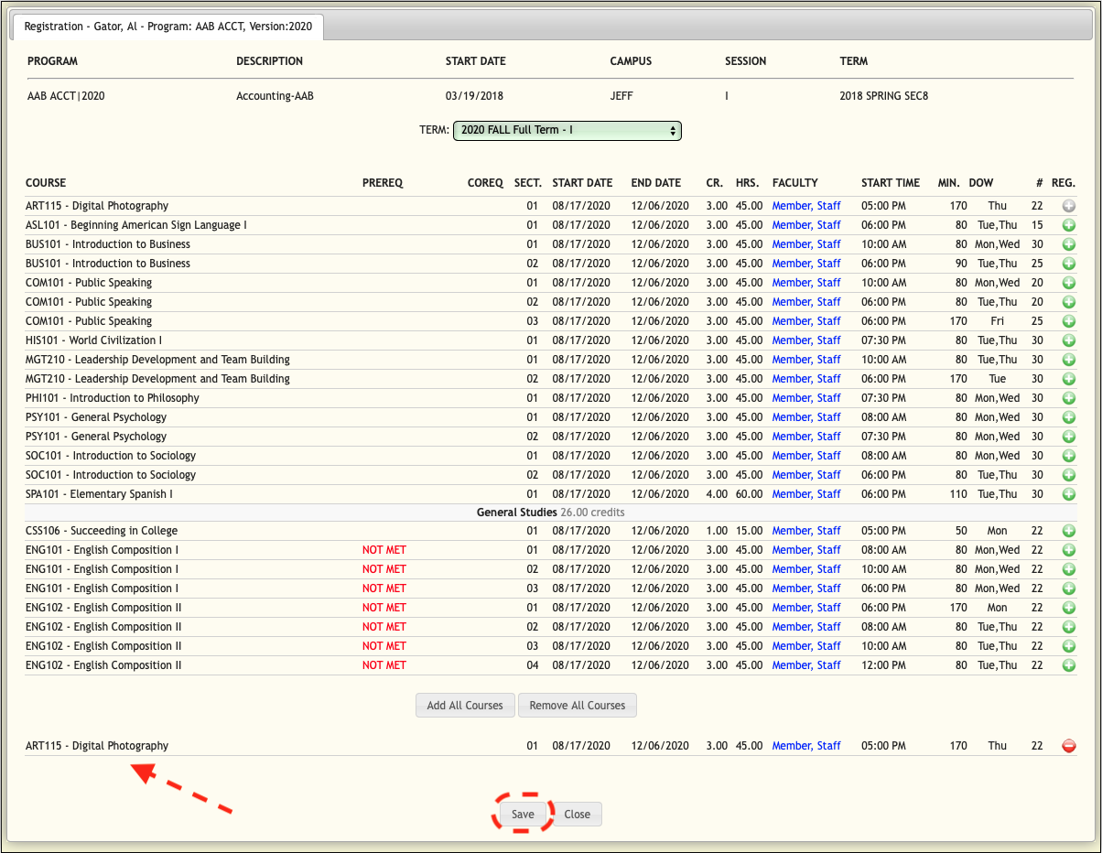This screenshot has height=853, width=1102.
Task: Click the START TIME column header
Action: tap(891, 183)
